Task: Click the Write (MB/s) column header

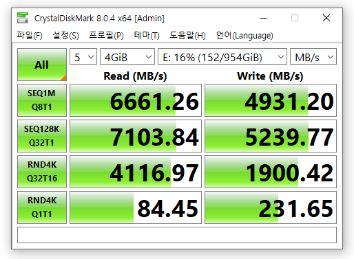Action: [x=270, y=76]
